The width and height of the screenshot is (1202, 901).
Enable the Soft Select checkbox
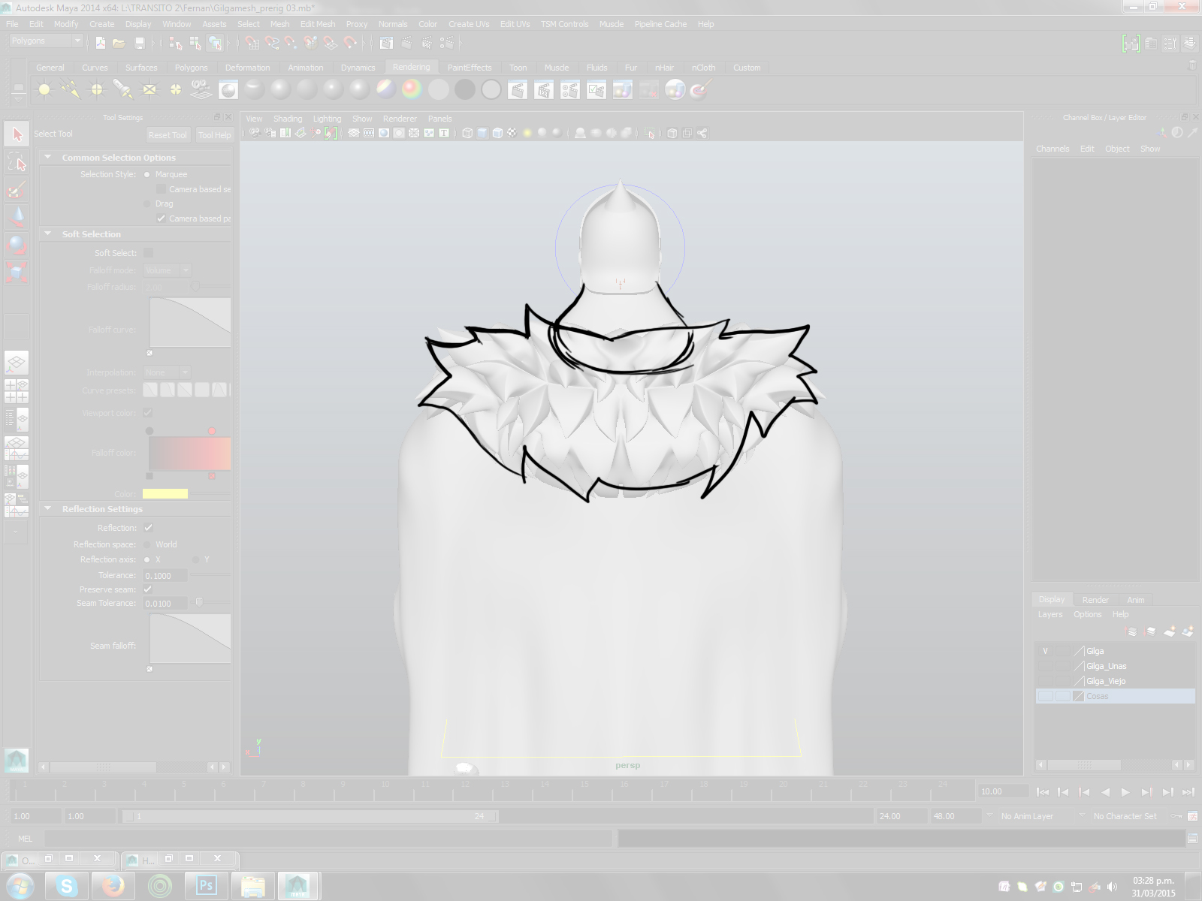point(148,253)
